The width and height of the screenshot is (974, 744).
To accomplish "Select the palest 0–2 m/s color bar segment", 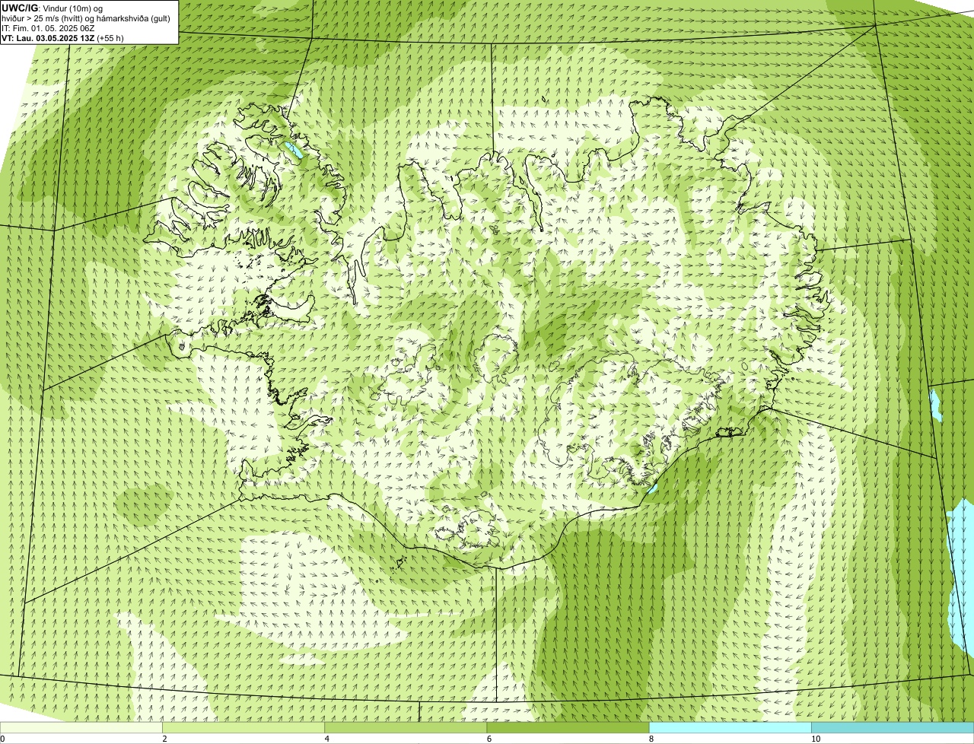I will point(81,728).
